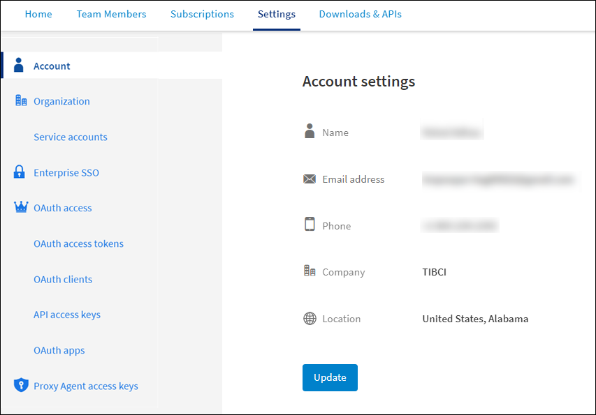Open the OAuth clients page

point(63,279)
